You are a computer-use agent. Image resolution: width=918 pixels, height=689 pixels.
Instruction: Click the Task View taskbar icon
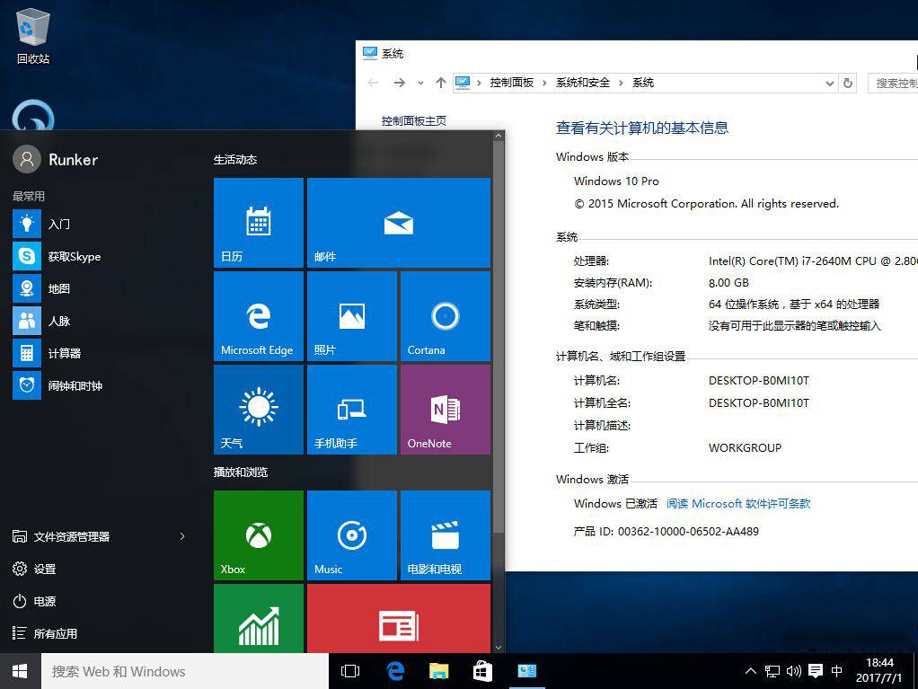[350, 671]
